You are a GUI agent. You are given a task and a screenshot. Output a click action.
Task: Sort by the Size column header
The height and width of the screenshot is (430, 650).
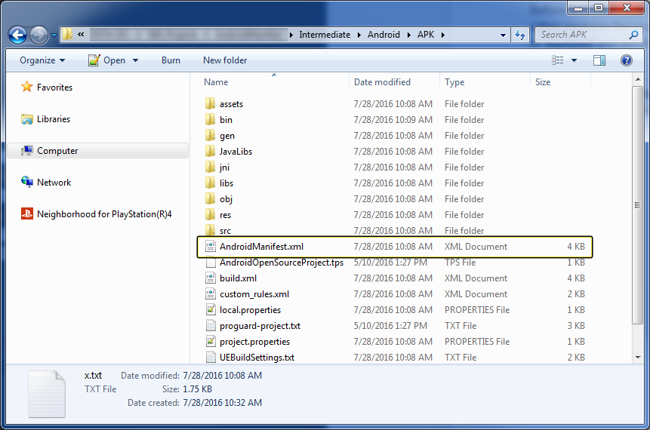point(543,82)
